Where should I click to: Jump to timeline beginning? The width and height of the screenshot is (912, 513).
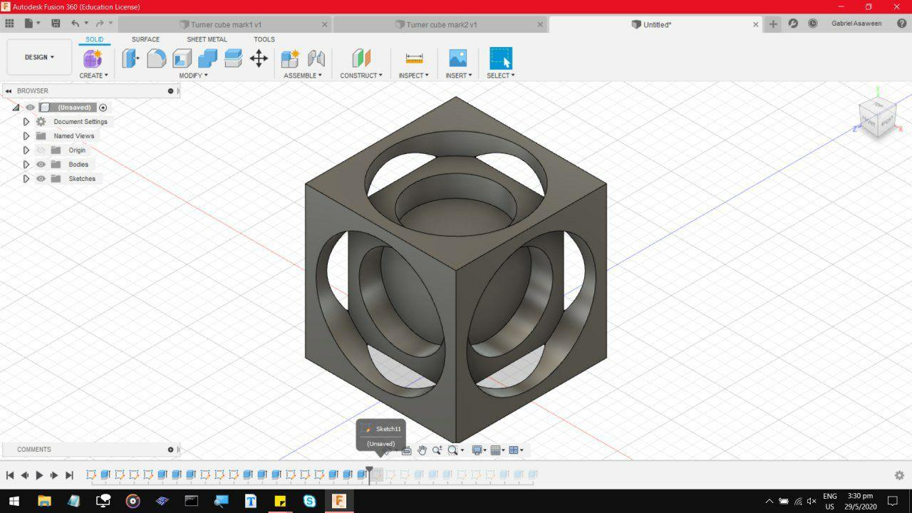point(10,475)
